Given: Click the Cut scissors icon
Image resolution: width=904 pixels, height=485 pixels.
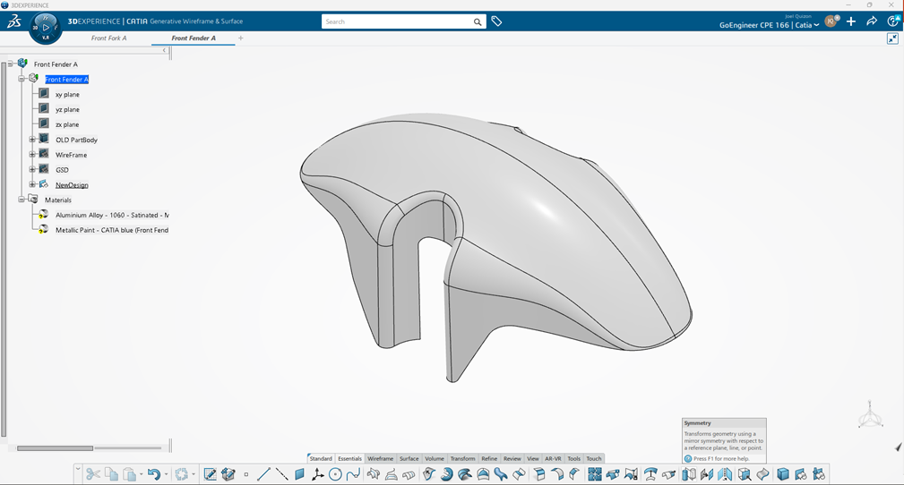Looking at the screenshot, I should coord(92,474).
